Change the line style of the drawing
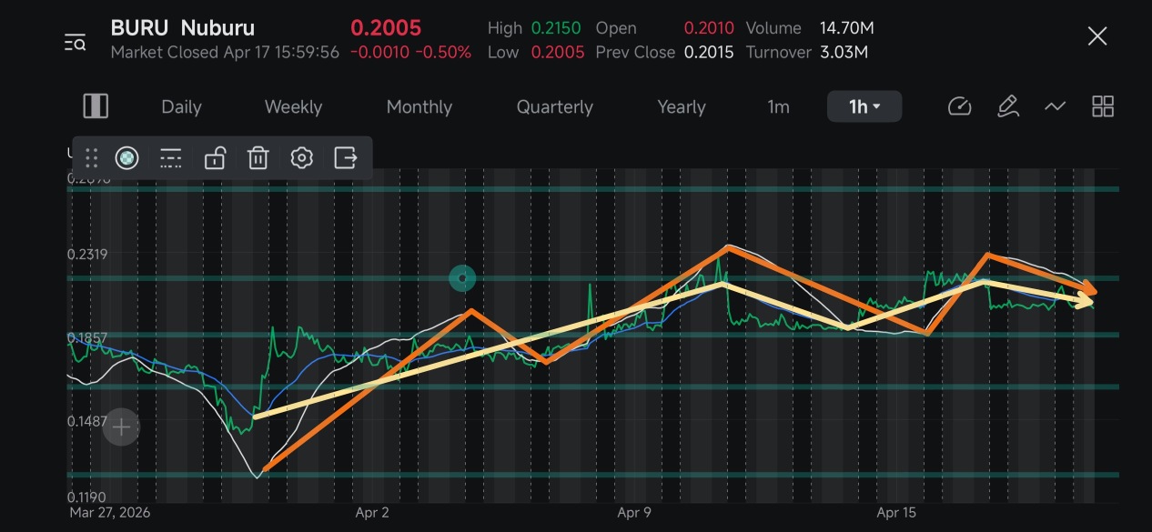This screenshot has width=1152, height=532. 170,158
